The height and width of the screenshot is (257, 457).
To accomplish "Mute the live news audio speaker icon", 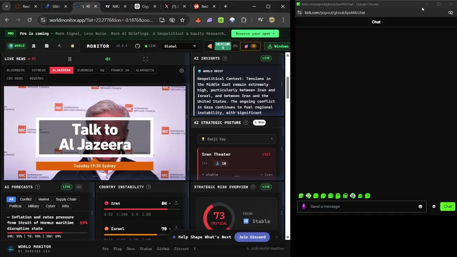I will click(107, 59).
